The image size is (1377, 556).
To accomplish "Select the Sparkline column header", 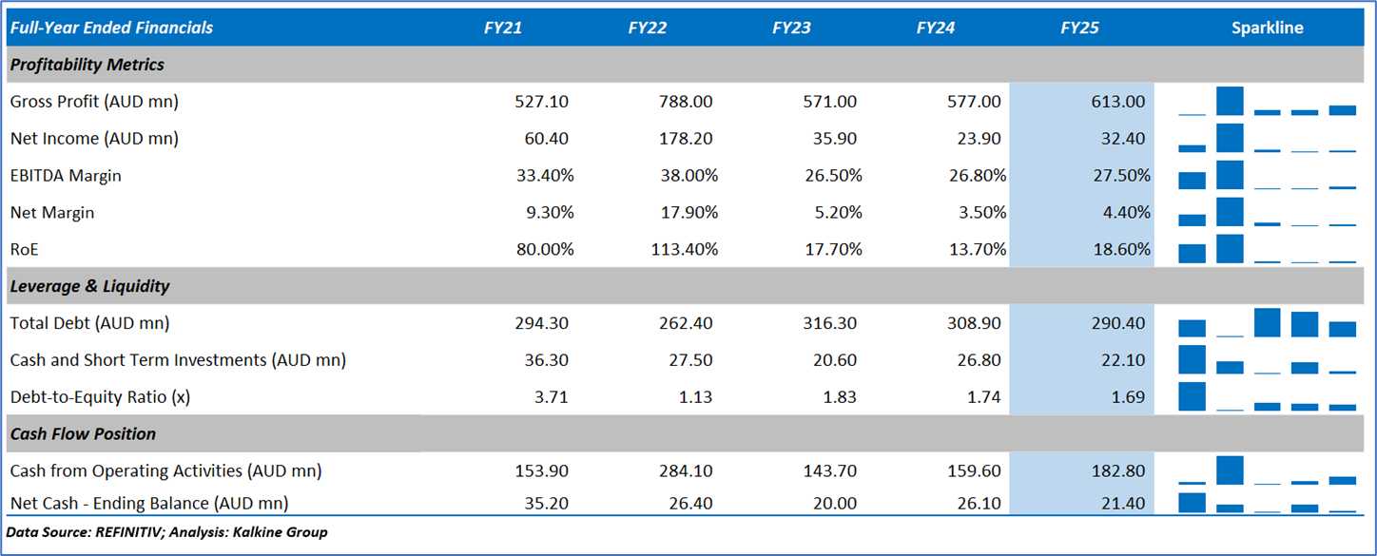I will pos(1267,28).
